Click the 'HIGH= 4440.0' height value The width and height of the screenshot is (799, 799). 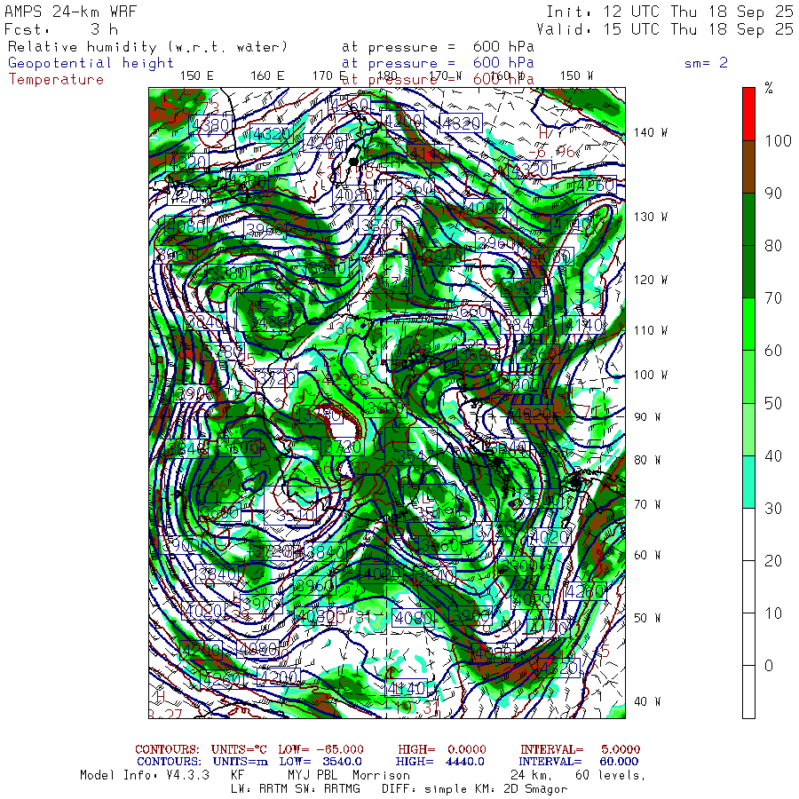(440, 762)
